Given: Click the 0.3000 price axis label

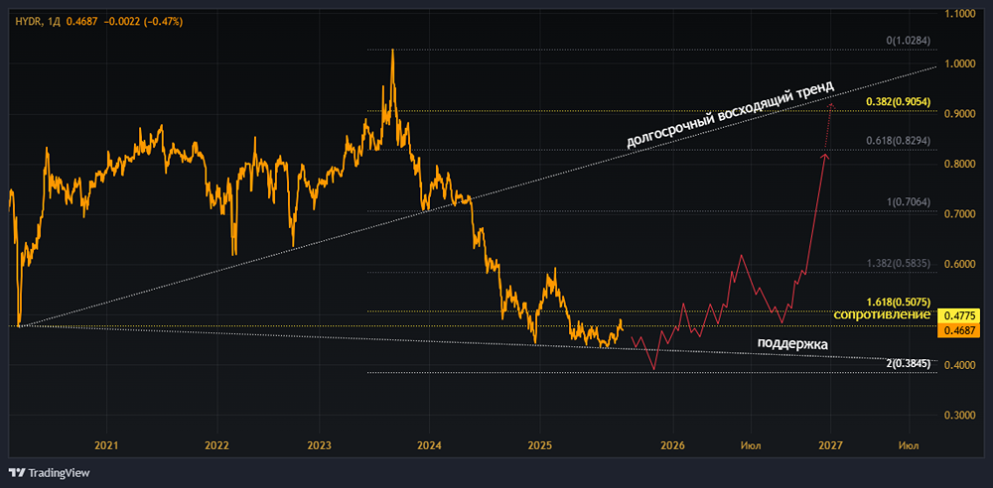Looking at the screenshot, I should click(x=959, y=416).
